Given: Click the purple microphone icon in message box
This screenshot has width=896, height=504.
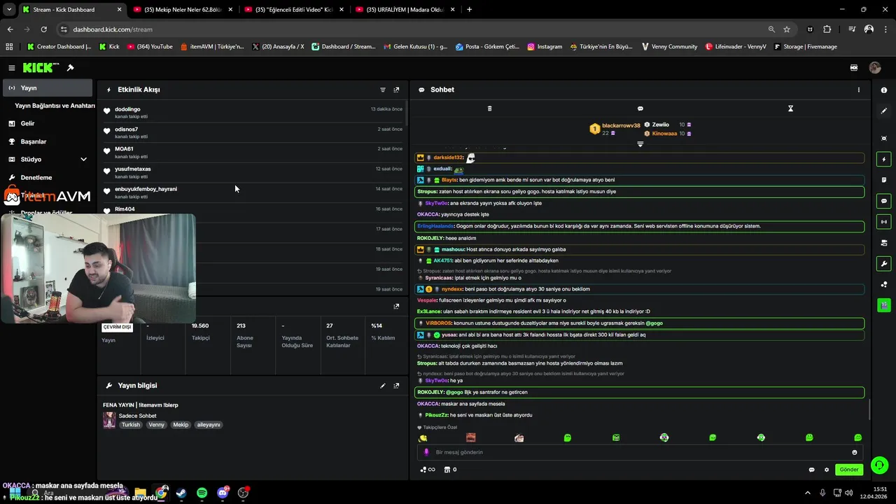Looking at the screenshot, I should (426, 452).
